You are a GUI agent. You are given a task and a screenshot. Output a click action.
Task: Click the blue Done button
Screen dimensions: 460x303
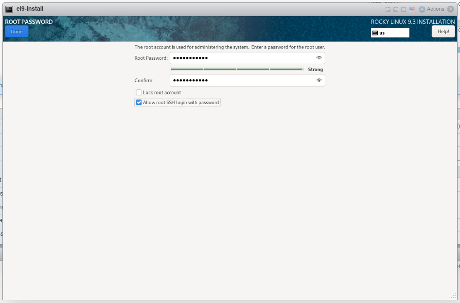click(17, 32)
